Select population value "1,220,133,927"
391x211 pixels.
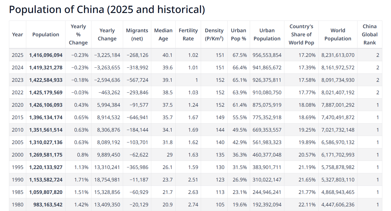point(46,167)
